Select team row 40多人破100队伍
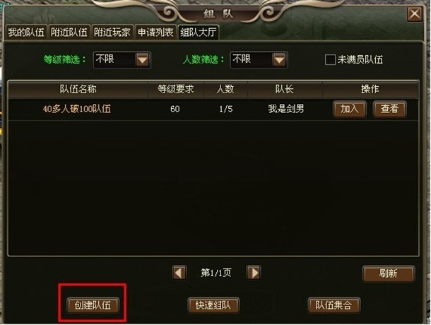The width and height of the screenshot is (431, 325). pos(213,110)
